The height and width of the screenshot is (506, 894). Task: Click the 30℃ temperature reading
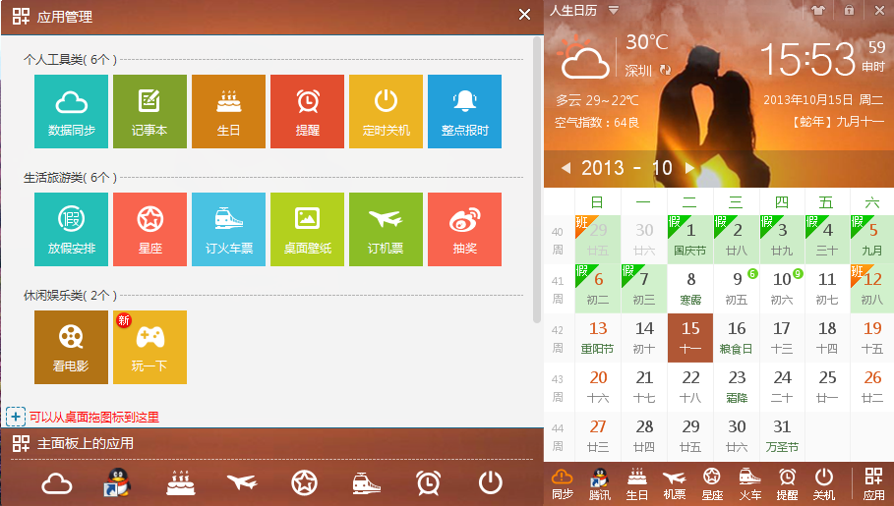point(647,42)
